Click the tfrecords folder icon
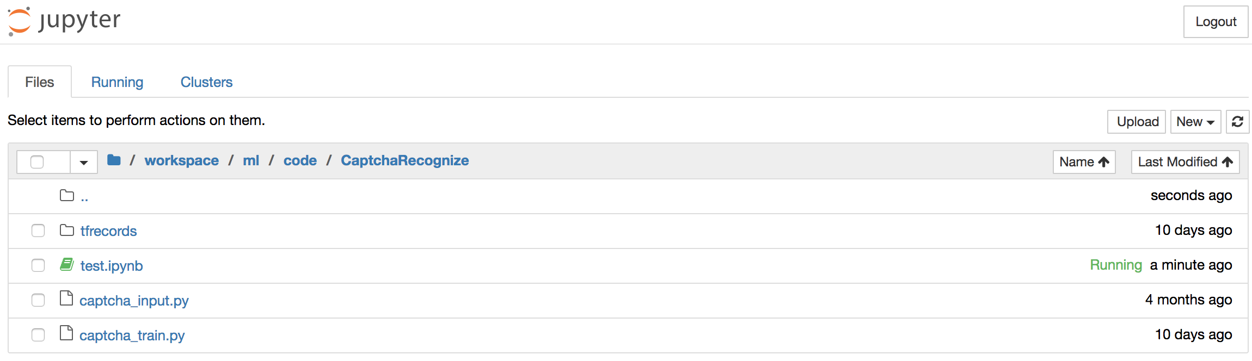 (67, 231)
